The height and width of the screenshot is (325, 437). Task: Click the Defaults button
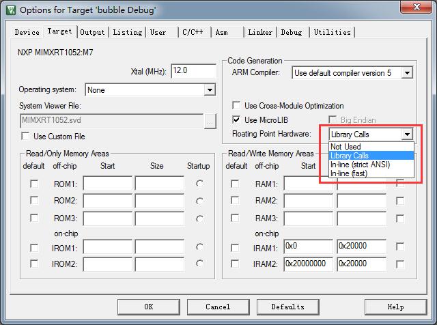pyautogui.click(x=288, y=307)
